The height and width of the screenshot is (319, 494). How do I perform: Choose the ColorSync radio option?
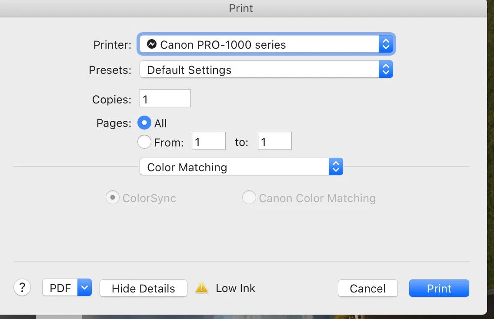pos(113,198)
